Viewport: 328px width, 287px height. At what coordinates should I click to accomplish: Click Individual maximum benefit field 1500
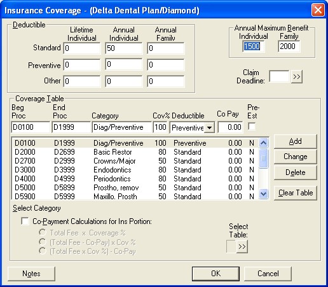[x=254, y=46]
